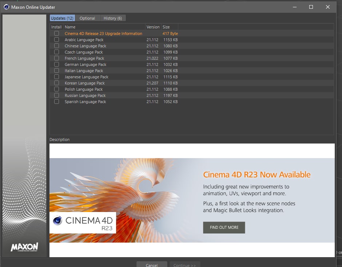The width and height of the screenshot is (342, 267).
Task: Click the 1197 KB size value
Action: pos(171,95)
